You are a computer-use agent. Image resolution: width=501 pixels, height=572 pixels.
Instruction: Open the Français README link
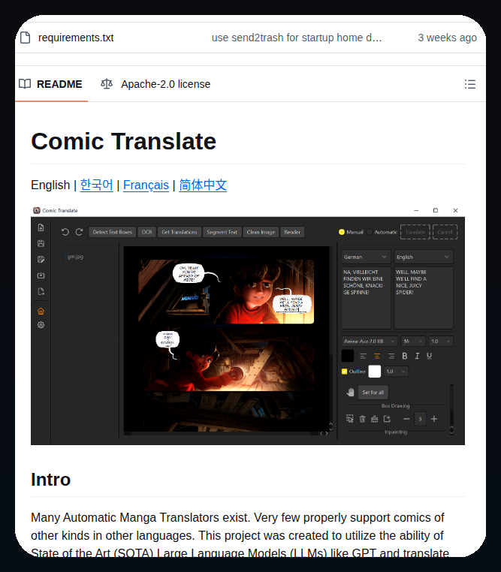146,185
